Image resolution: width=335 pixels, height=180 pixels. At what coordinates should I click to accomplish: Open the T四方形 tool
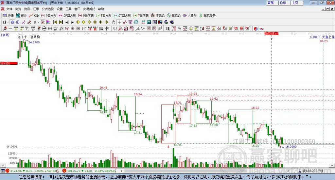point(104,16)
